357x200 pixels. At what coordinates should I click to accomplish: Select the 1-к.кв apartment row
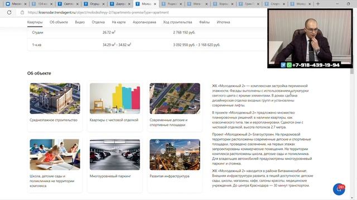point(147,45)
